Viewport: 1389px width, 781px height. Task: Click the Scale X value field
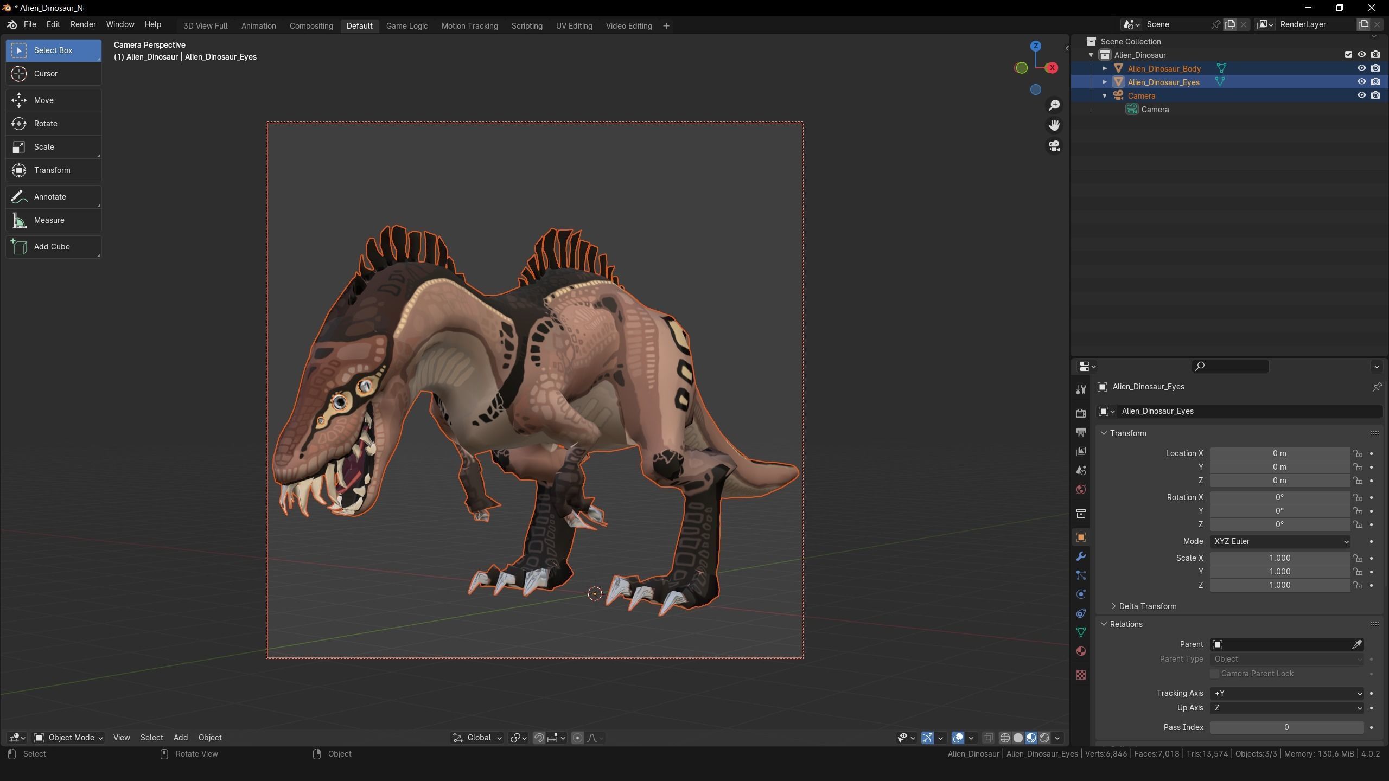click(1280, 558)
